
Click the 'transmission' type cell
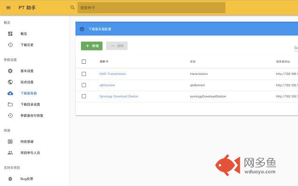coord(199,74)
